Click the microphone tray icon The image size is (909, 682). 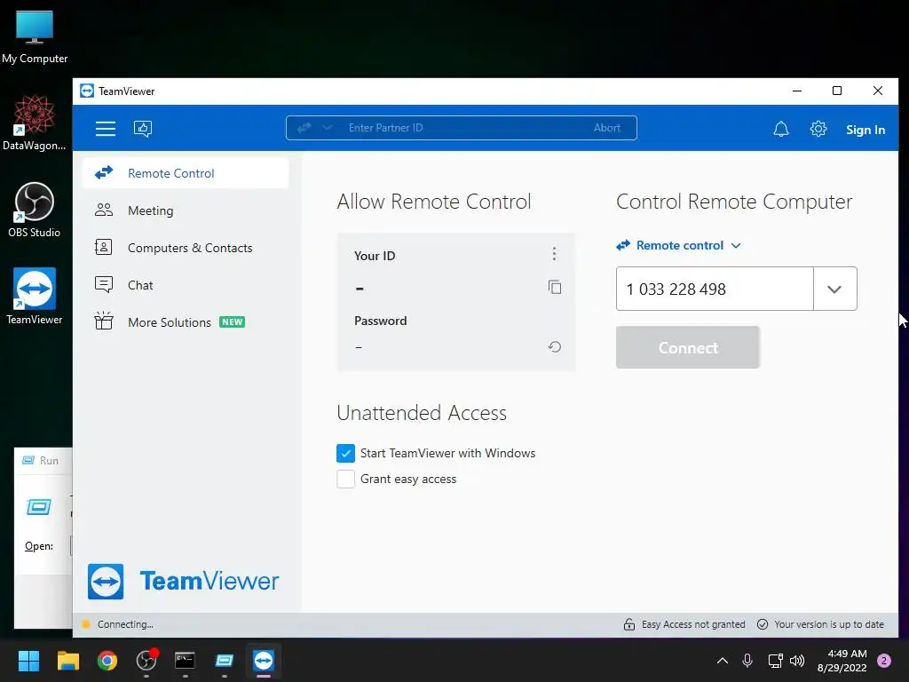pyautogui.click(x=747, y=661)
